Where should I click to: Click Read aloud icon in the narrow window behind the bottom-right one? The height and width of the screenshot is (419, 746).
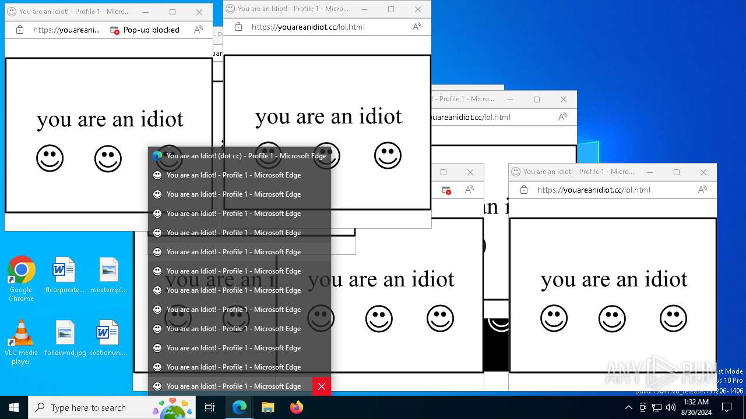[x=469, y=190]
